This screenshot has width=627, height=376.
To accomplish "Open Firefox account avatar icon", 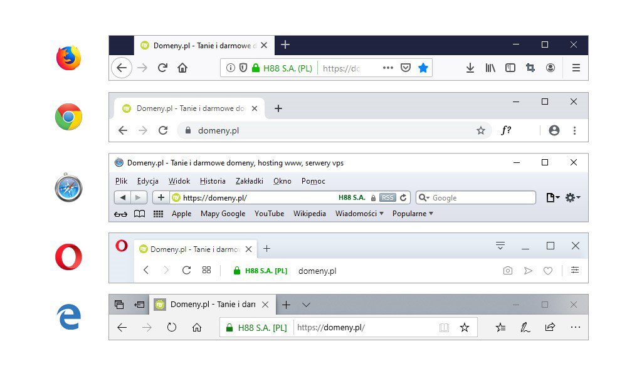I will click(x=551, y=68).
